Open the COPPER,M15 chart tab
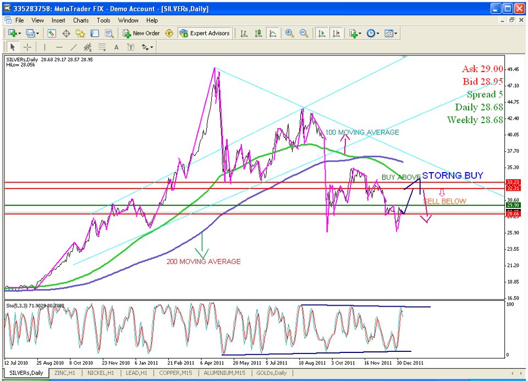 [x=176, y=373]
